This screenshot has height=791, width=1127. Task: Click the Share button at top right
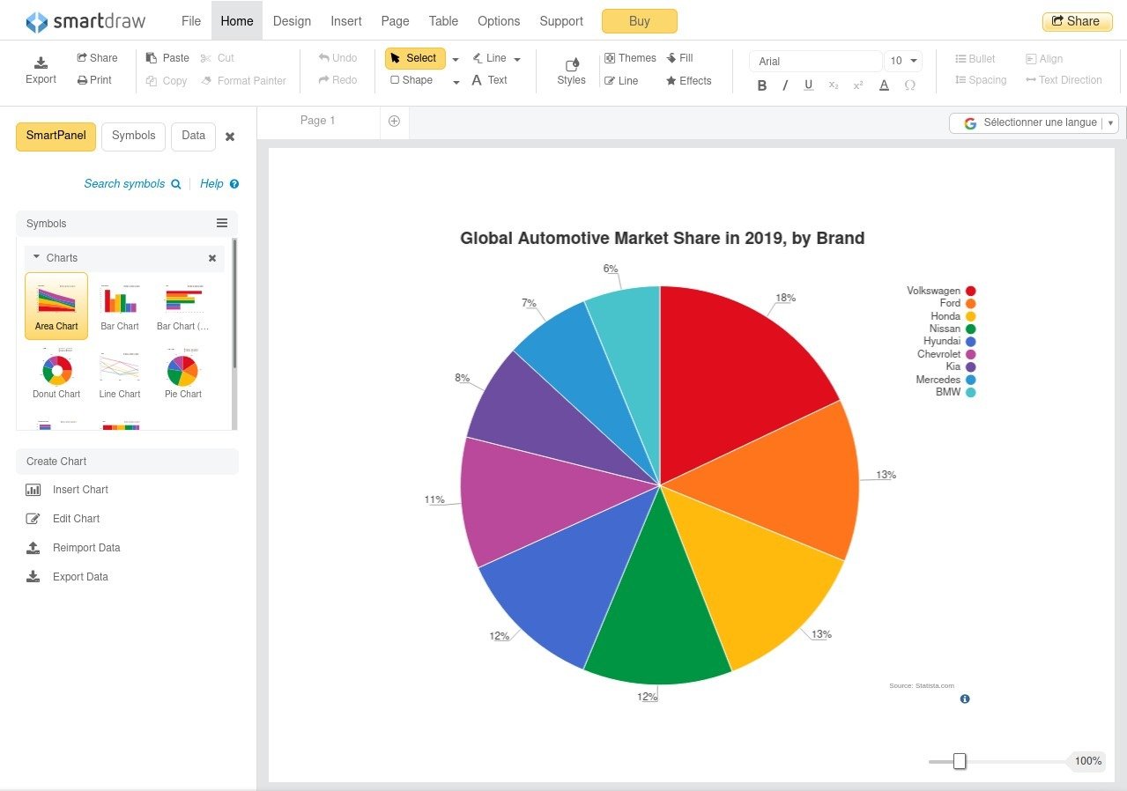pos(1077,21)
